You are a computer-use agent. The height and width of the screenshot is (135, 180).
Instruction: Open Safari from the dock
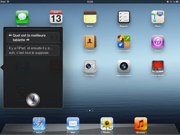39,124
